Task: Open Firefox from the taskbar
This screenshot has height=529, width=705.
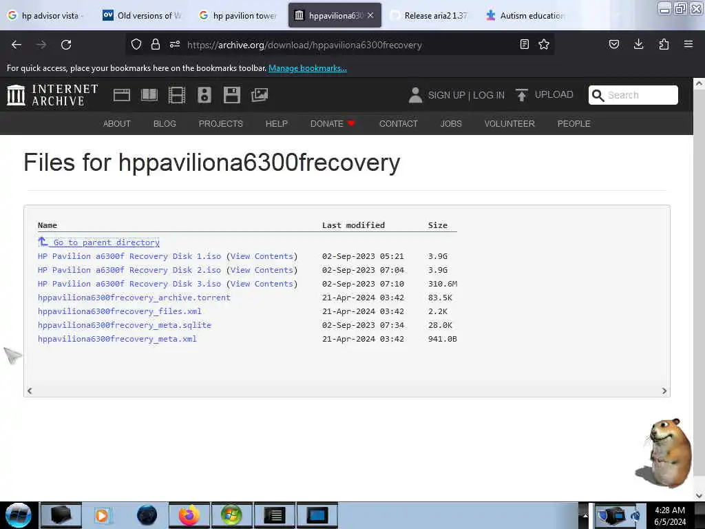Action: click(189, 515)
